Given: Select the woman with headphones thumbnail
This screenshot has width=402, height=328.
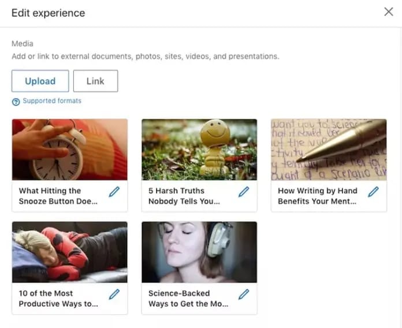Looking at the screenshot, I should coord(199,252).
